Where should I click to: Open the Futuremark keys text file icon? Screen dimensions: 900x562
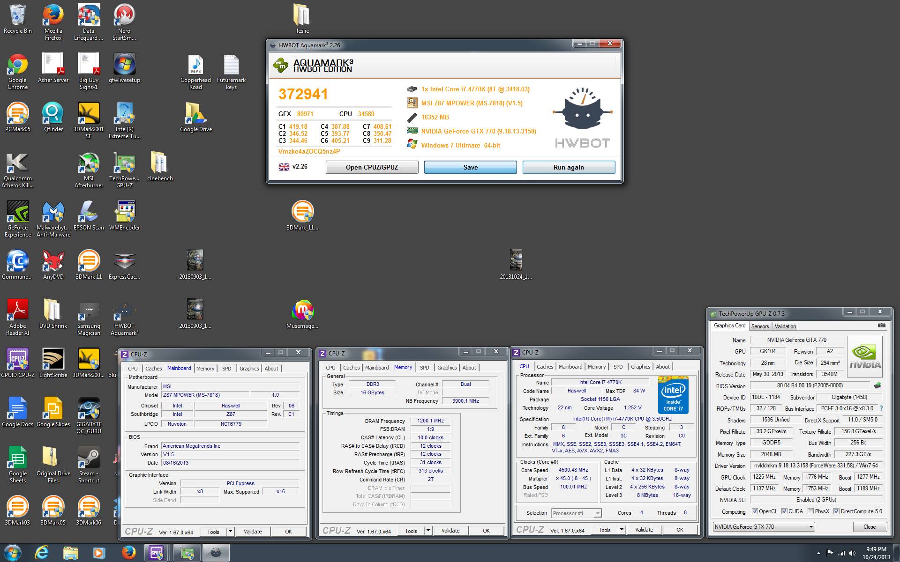click(x=231, y=72)
